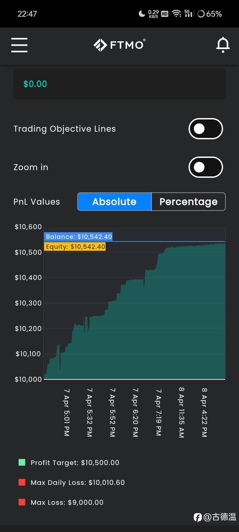
Task: Open the hamburger menu
Action: click(19, 45)
